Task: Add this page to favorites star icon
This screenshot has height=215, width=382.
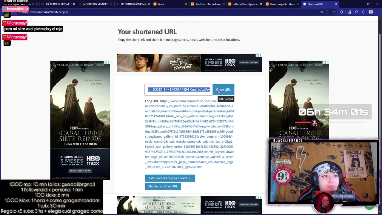Action: 334,12
